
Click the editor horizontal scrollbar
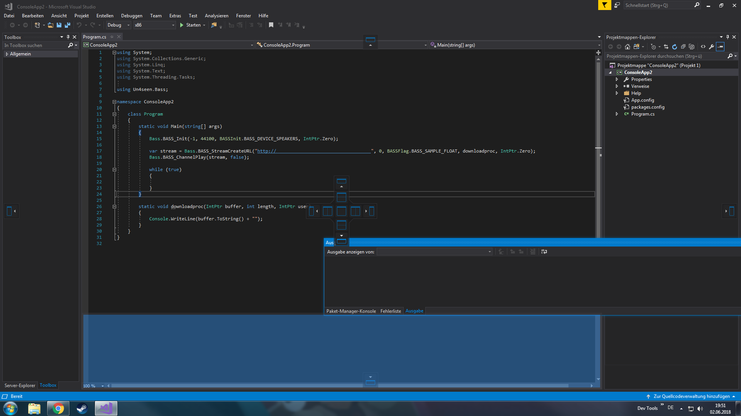[x=340, y=386]
